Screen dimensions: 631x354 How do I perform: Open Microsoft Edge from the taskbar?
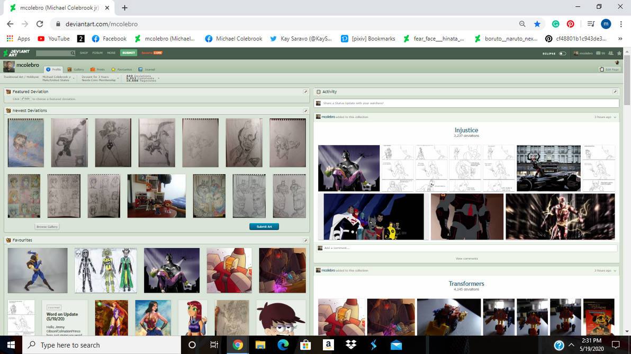tap(283, 345)
